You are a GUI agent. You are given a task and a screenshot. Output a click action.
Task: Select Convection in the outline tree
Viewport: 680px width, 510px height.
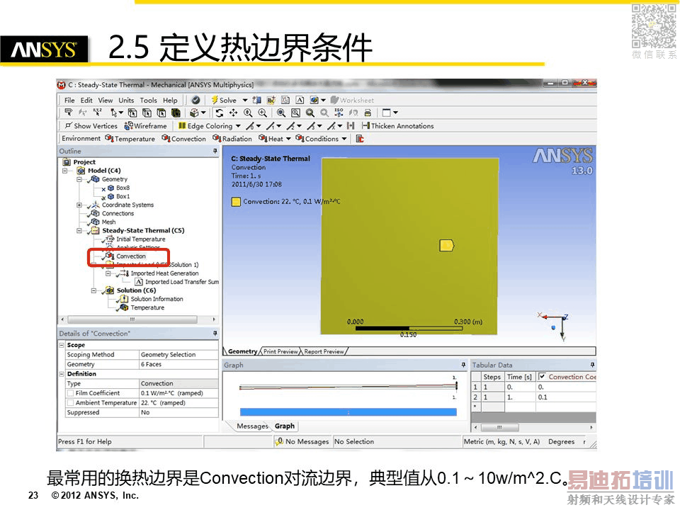tap(131, 256)
